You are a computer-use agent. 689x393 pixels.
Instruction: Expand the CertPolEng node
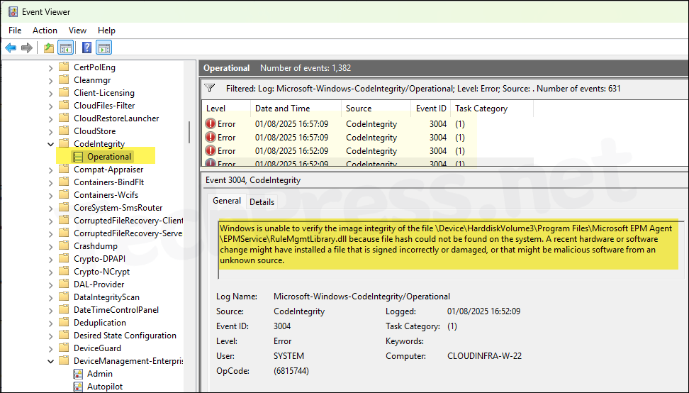tap(50, 67)
